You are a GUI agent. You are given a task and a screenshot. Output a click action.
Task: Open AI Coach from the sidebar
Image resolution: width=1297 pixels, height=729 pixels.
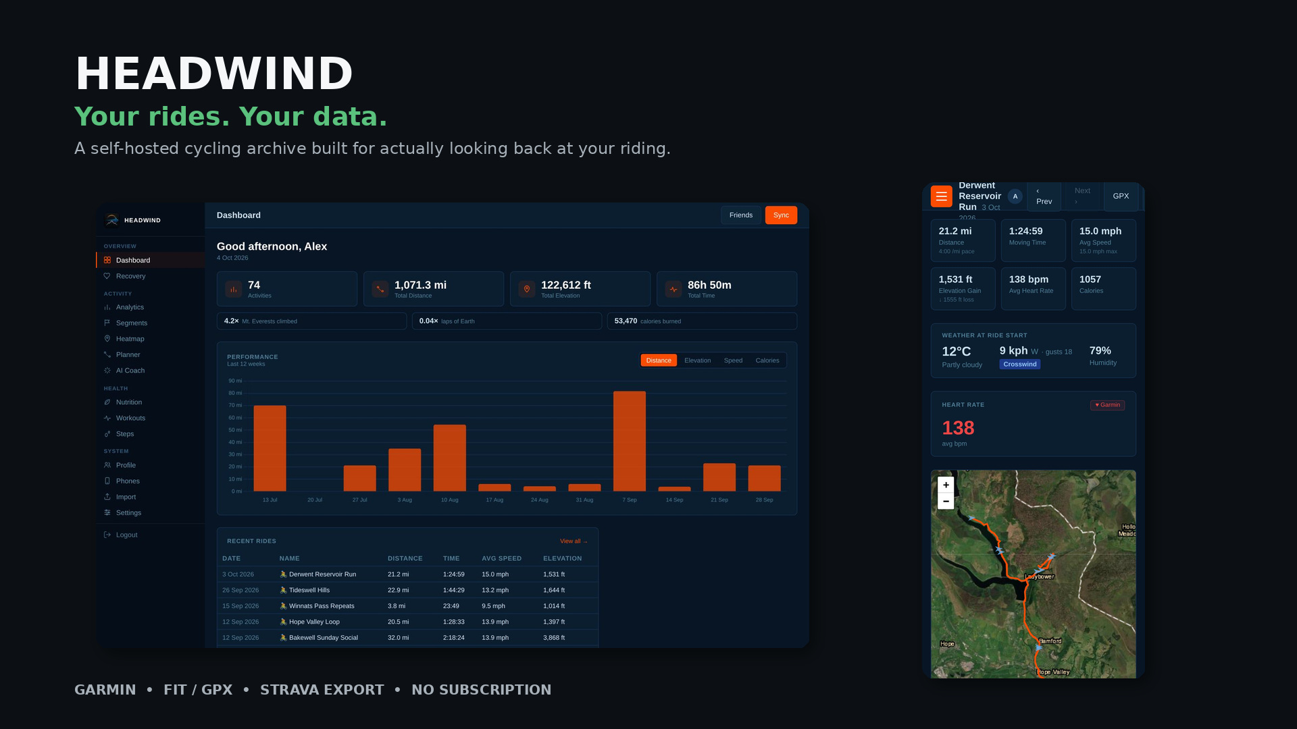[x=151, y=371]
